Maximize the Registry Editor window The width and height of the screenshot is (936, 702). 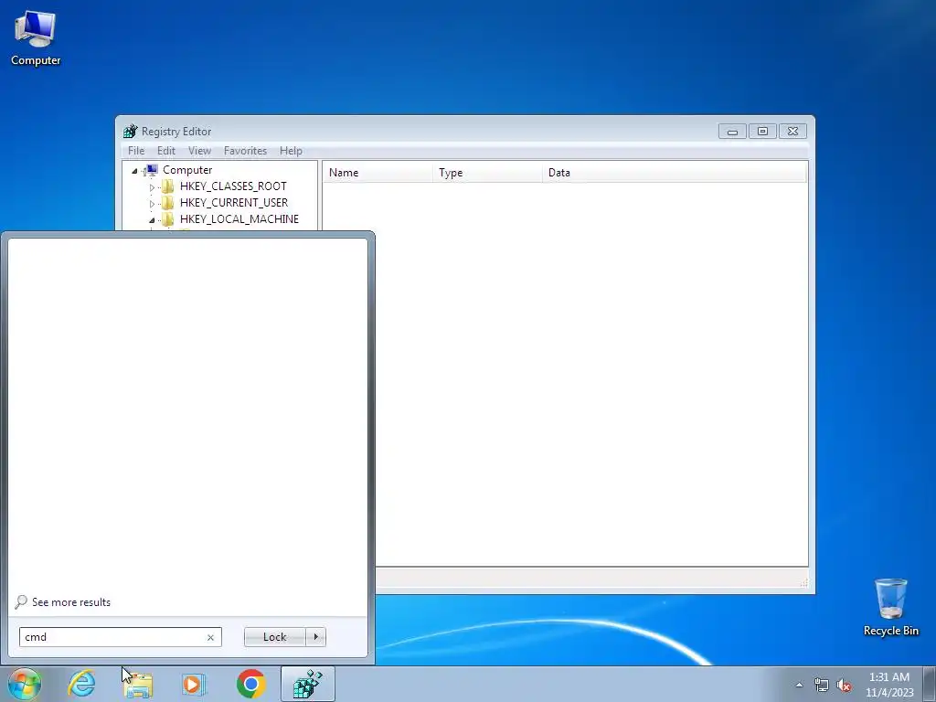tap(762, 132)
